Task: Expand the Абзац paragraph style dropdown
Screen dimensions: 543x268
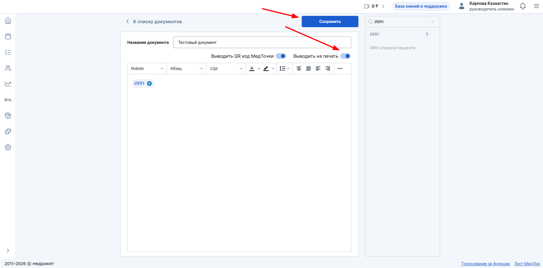Action: (x=186, y=68)
